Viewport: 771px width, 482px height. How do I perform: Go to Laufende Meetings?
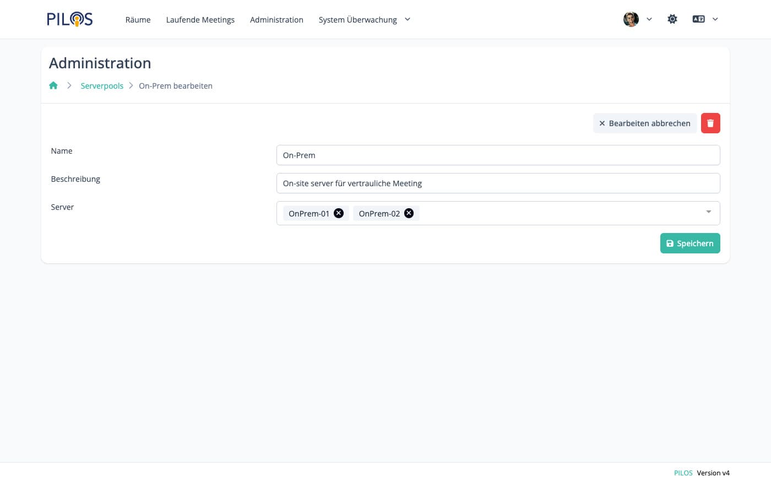pos(200,20)
